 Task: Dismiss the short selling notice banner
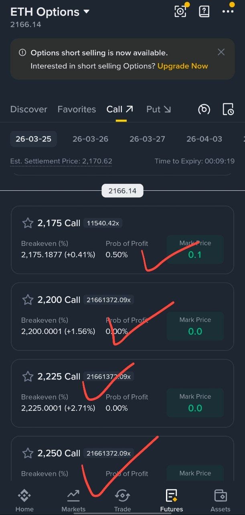click(x=221, y=52)
